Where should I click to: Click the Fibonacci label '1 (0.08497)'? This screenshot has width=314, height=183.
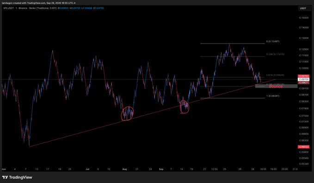point(273,96)
